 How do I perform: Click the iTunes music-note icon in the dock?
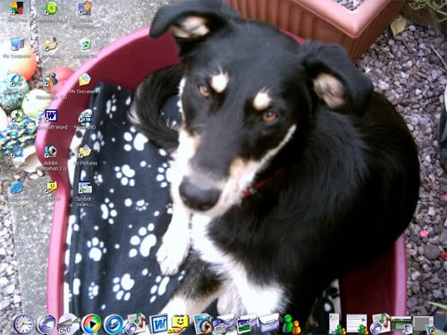click(x=135, y=324)
